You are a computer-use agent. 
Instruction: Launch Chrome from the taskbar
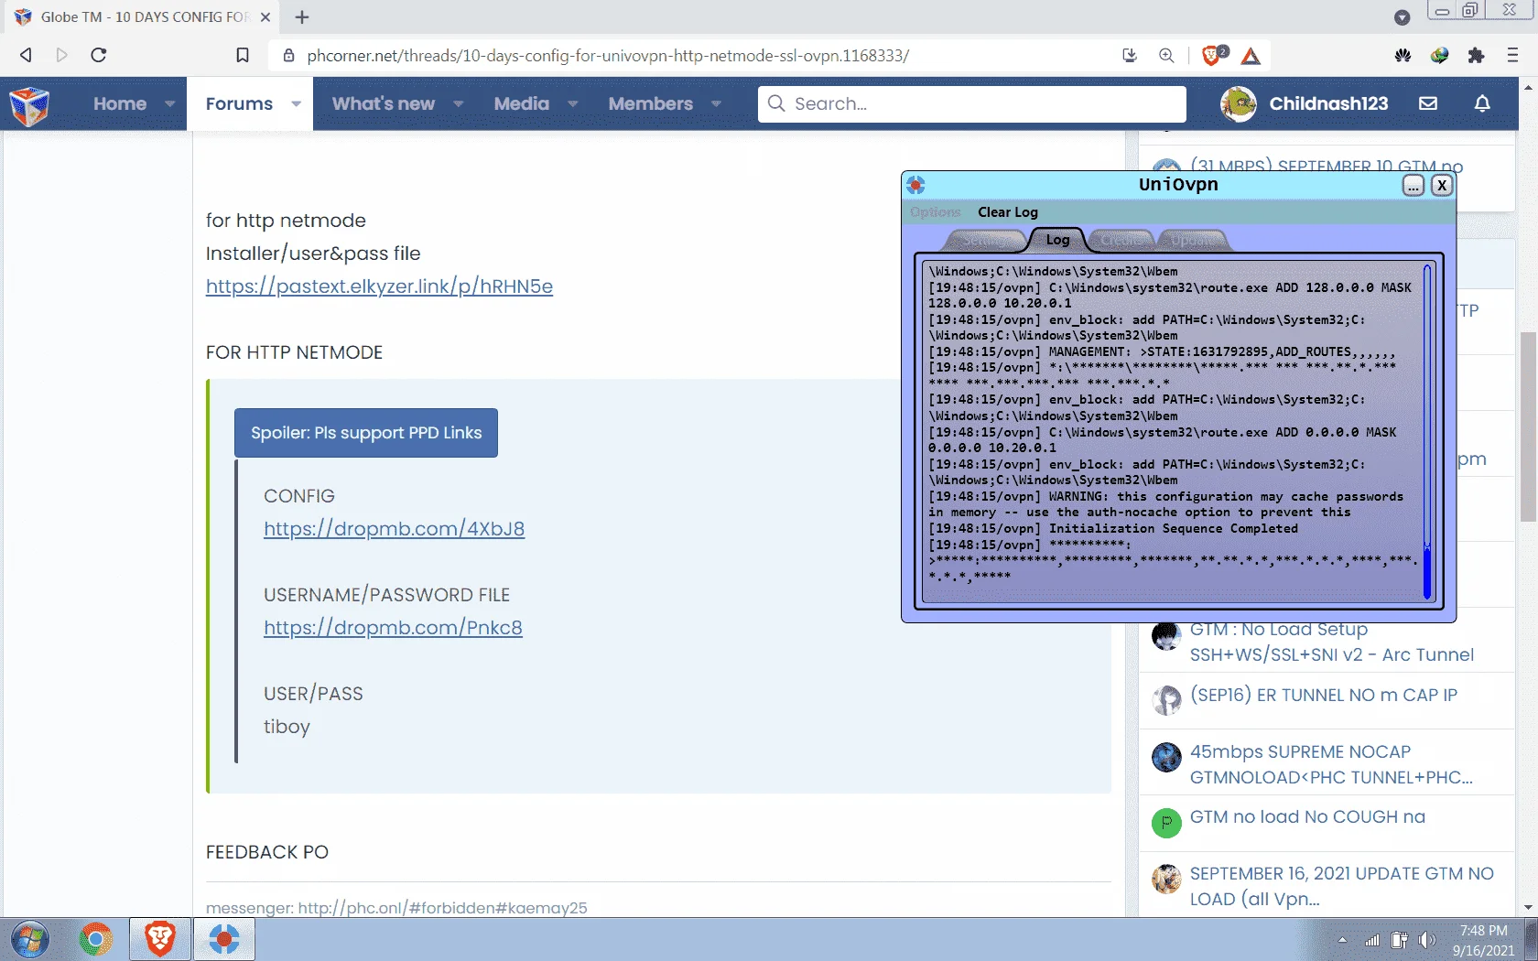click(x=95, y=940)
